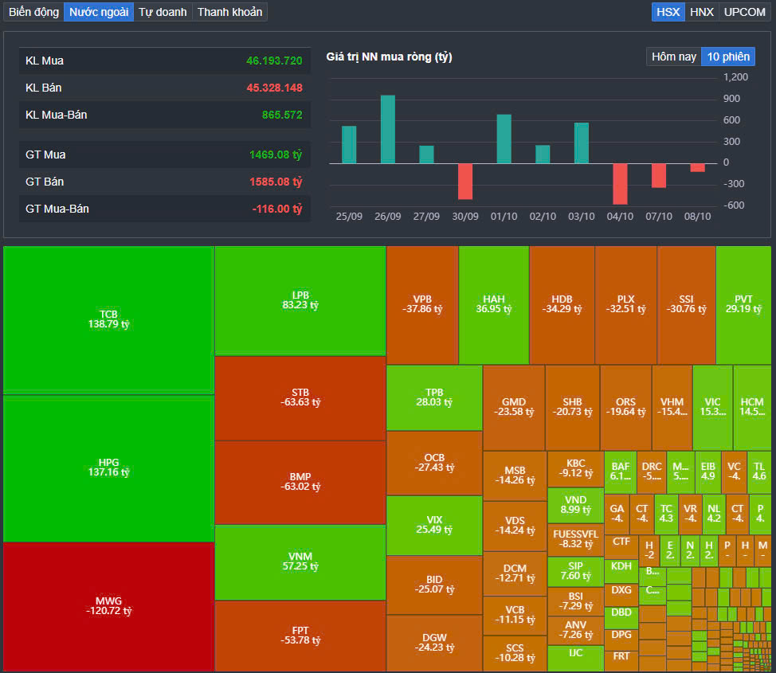
Task: Open the SIP treemap tile
Action: point(575,572)
